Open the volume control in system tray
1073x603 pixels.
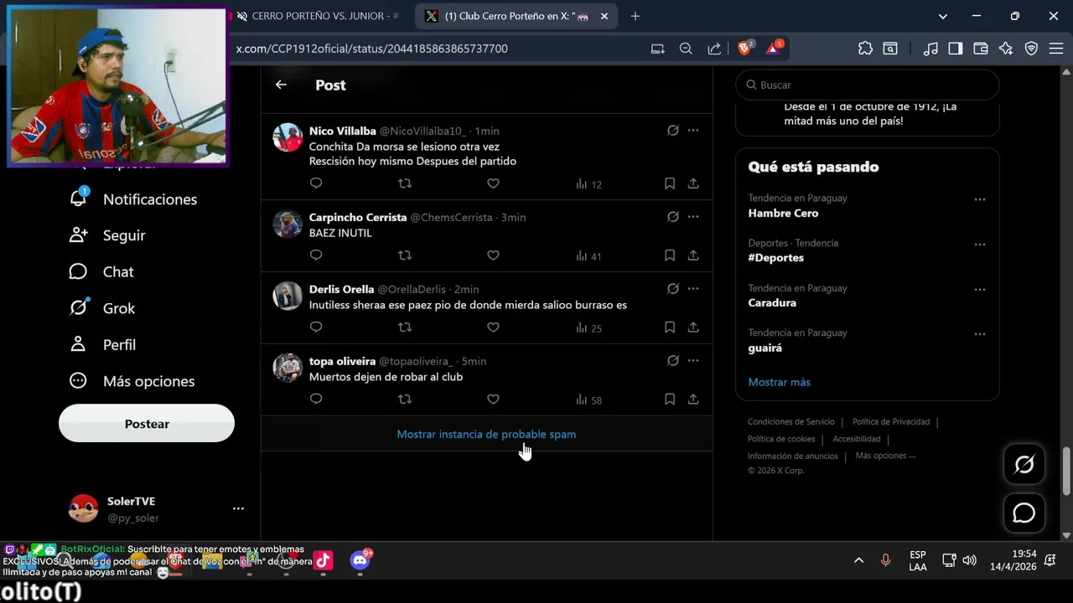pyautogui.click(x=970, y=560)
